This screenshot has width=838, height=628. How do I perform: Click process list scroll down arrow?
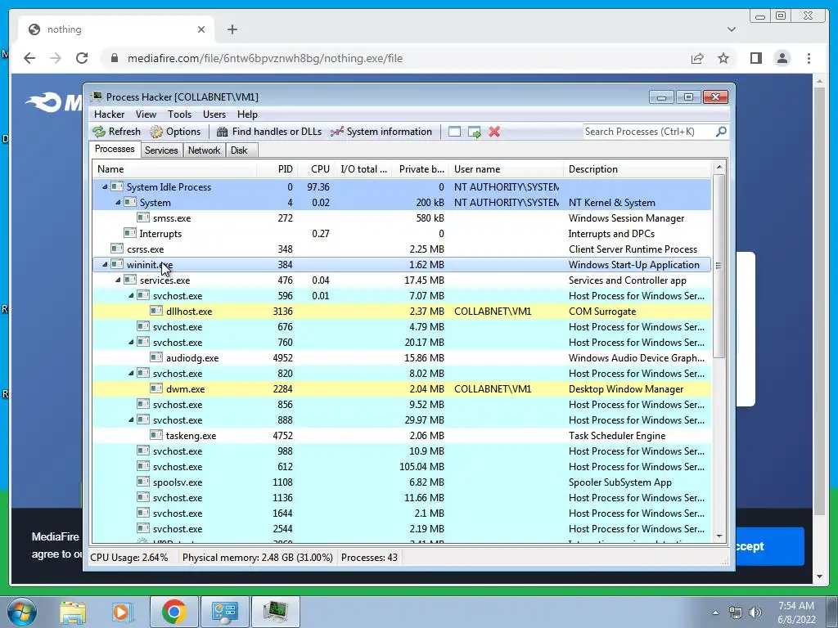click(x=719, y=536)
